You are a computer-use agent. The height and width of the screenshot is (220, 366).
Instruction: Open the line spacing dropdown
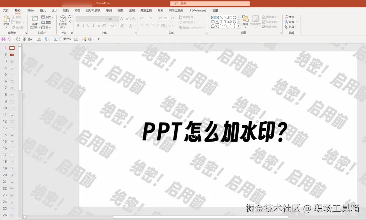(173, 19)
